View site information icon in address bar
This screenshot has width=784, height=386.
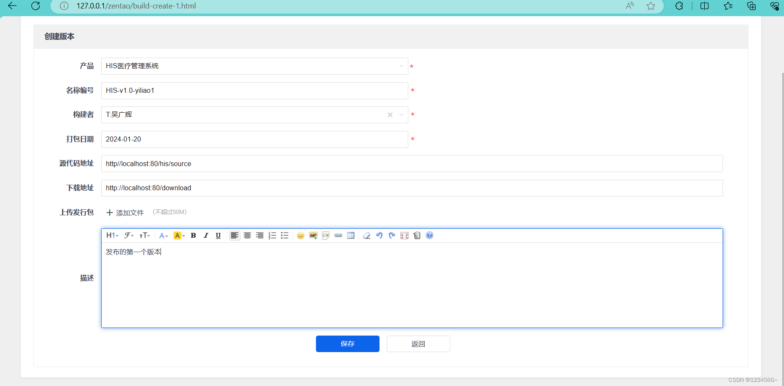[64, 6]
